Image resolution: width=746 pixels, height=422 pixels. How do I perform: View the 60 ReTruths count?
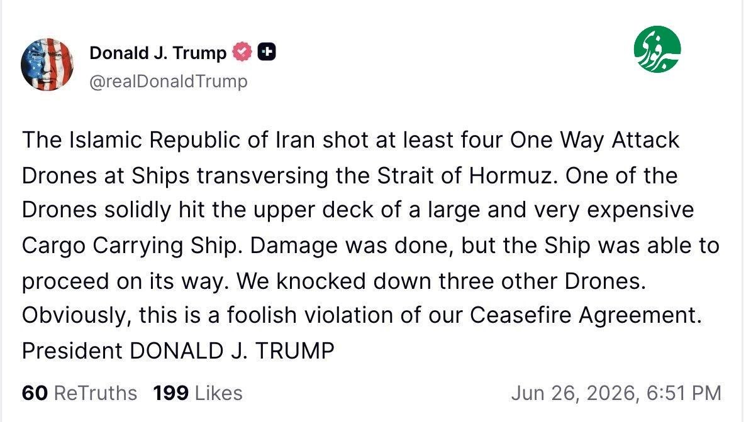79,393
